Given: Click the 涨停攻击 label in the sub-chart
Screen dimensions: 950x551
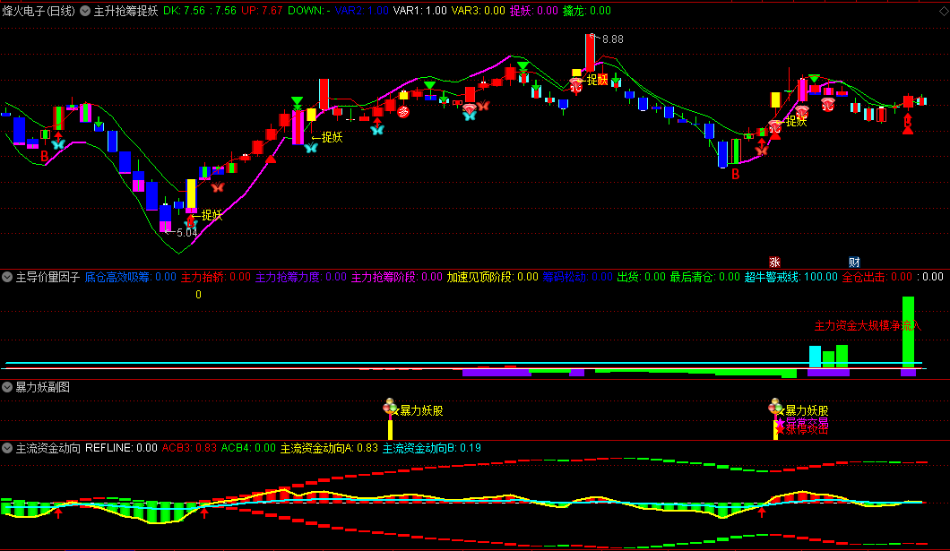Looking at the screenshot, I should coord(807,429).
